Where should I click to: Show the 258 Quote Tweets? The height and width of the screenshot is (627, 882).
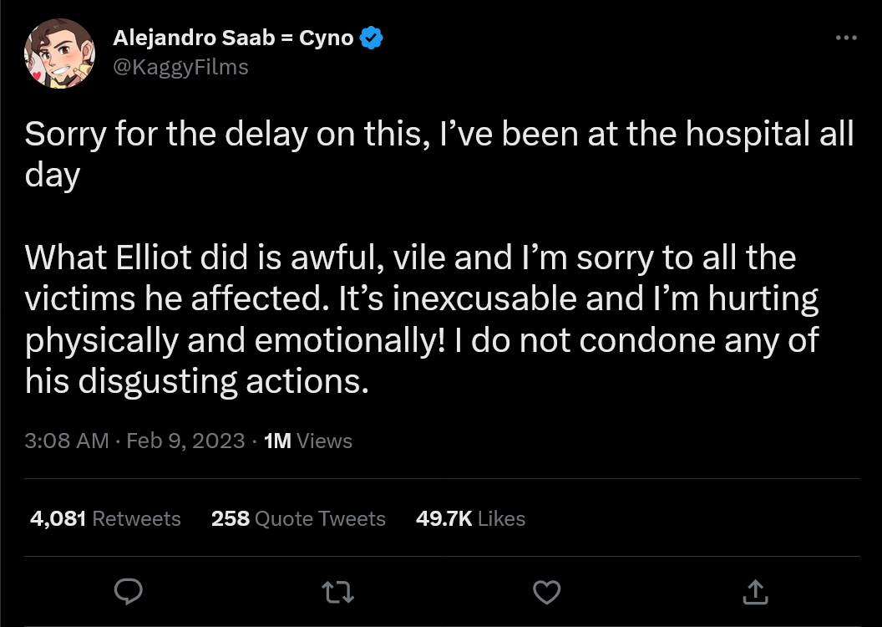pos(298,518)
